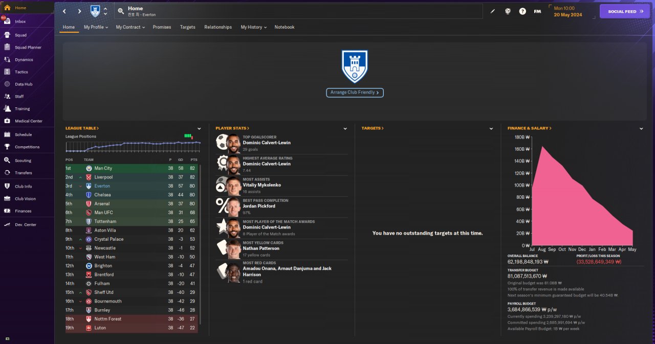Go back with the left arrow icon
Screen dimensions: 655x344
click(64, 11)
